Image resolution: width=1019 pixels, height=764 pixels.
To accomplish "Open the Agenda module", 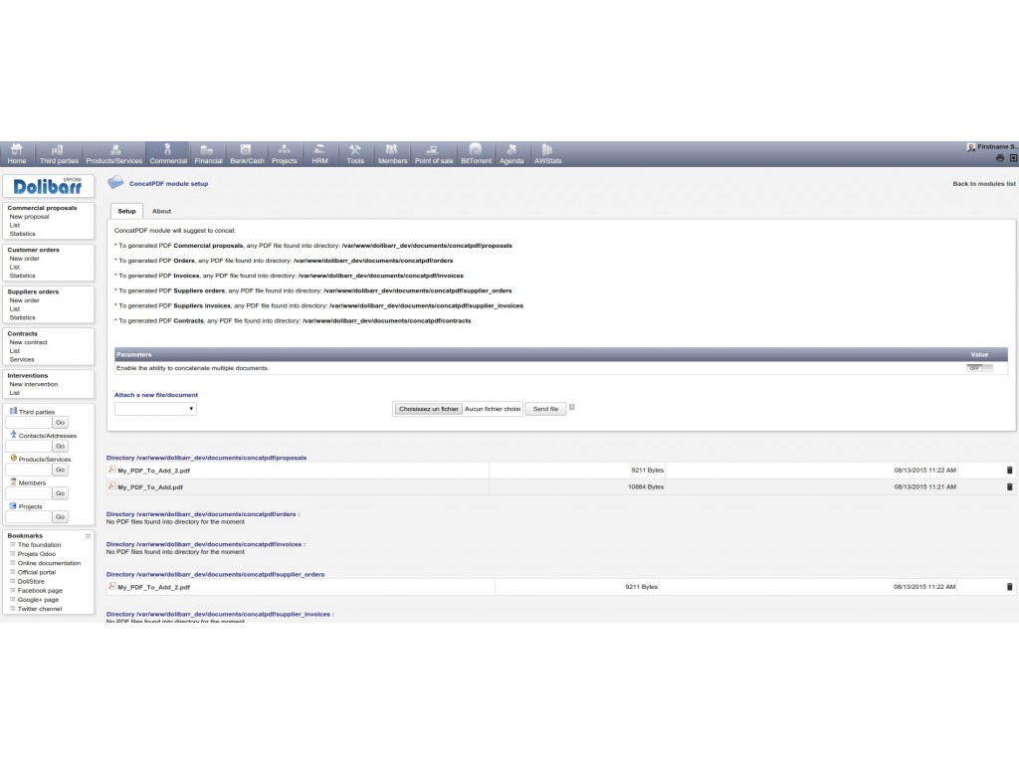I will (511, 154).
